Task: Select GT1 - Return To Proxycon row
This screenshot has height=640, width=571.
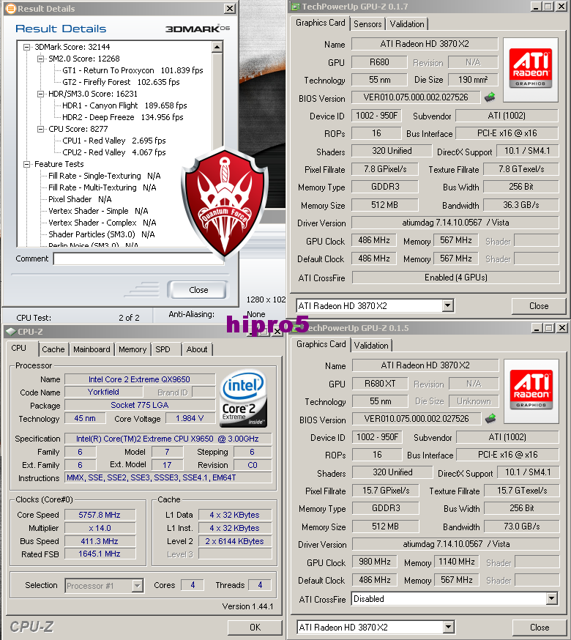Action: (133, 70)
